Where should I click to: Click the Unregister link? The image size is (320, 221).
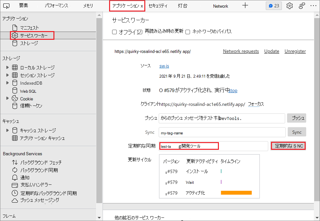click(x=295, y=51)
